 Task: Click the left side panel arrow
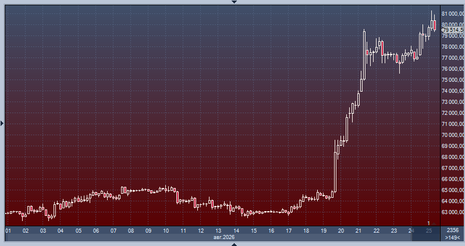pos(2,123)
